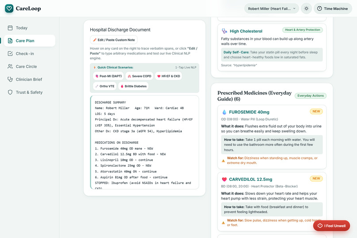357x238 pixels.
Task: Click 'OD (08:00) · Water Pill' subtitle
Action: (249, 119)
